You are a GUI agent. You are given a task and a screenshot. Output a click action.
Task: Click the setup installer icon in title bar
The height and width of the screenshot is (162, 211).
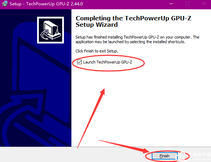(5, 4)
